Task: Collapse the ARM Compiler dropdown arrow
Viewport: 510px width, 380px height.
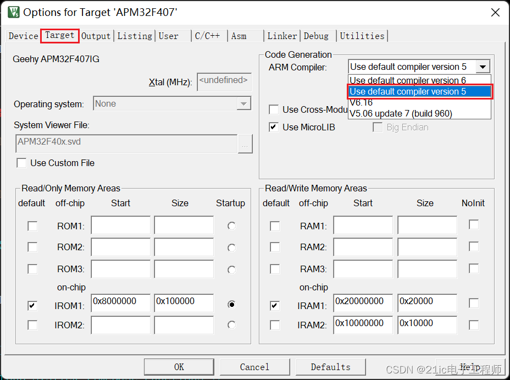Action: (x=483, y=66)
